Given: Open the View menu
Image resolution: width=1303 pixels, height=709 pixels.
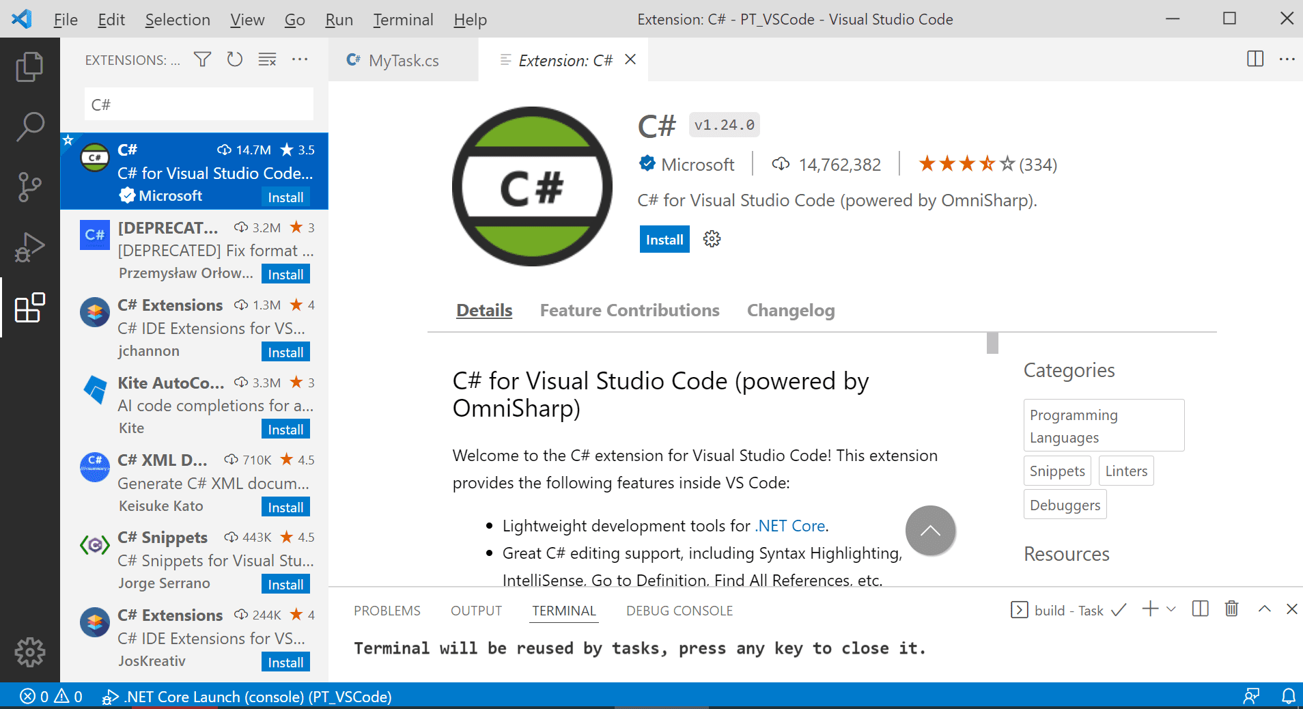Looking at the screenshot, I should [x=247, y=19].
